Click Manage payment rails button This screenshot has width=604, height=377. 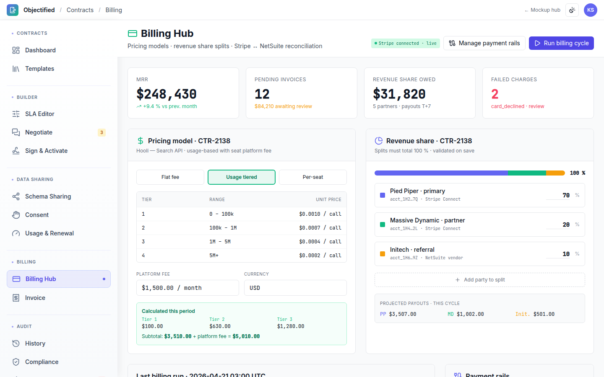[484, 43]
